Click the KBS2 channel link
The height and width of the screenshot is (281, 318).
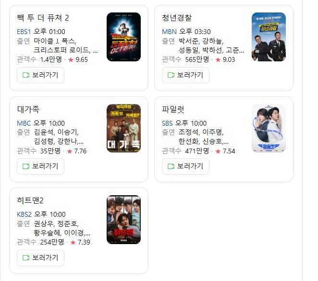pyautogui.click(x=24, y=214)
